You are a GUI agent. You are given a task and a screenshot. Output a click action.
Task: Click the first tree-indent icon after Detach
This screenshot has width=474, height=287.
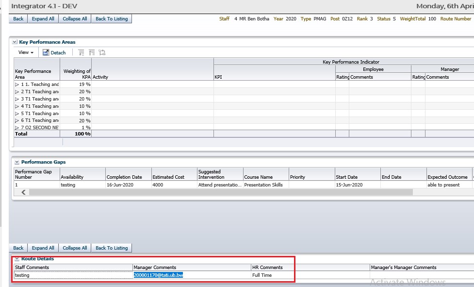coord(81,52)
